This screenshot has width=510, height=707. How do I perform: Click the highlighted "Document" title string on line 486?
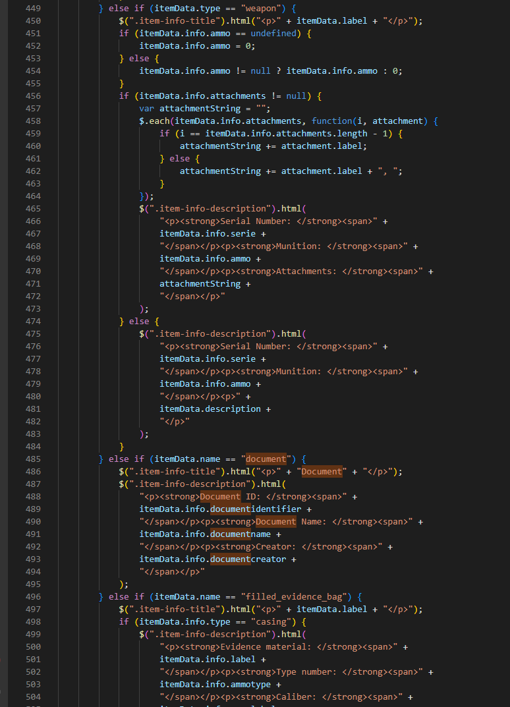coord(322,472)
